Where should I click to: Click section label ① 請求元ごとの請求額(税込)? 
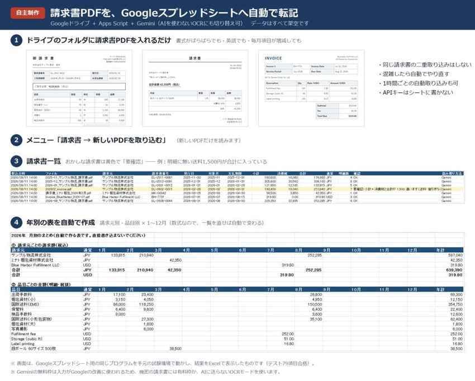tap(39, 245)
